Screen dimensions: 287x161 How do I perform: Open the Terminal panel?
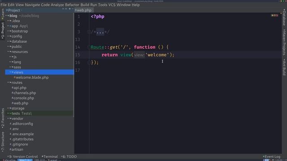(50, 157)
